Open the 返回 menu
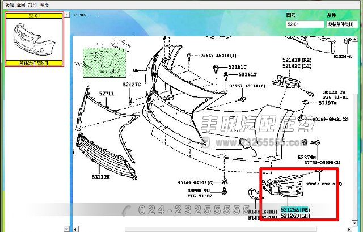 pos(21,5)
